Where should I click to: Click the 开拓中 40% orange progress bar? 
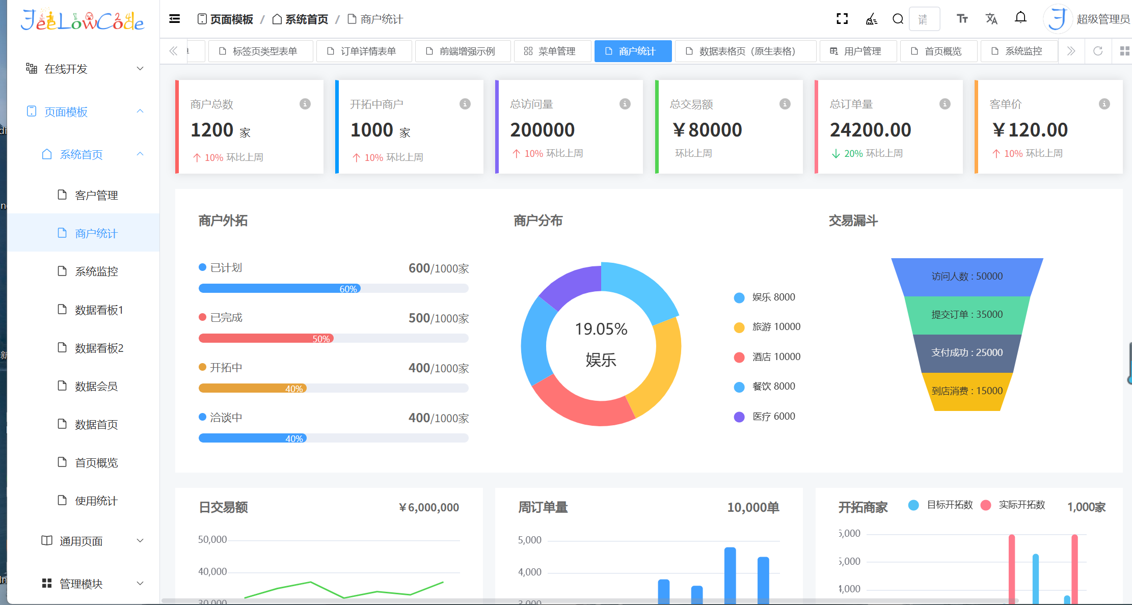333,389
